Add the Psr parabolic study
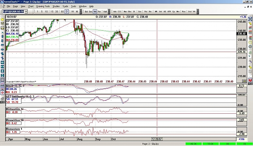This screenshot has height=146, width=253. click(100, 12)
